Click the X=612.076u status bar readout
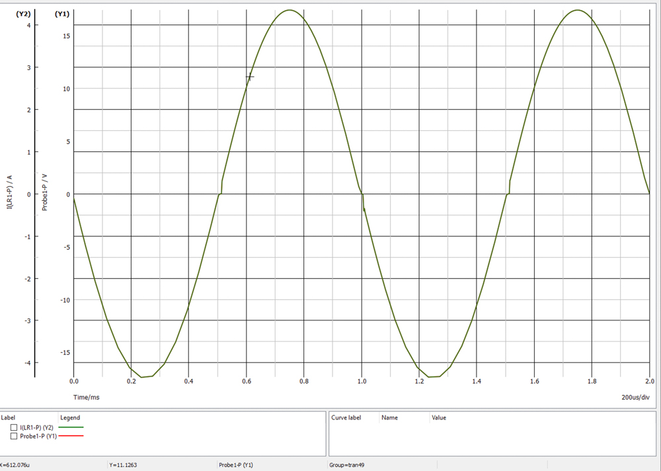This screenshot has height=471, width=661. click(x=15, y=465)
